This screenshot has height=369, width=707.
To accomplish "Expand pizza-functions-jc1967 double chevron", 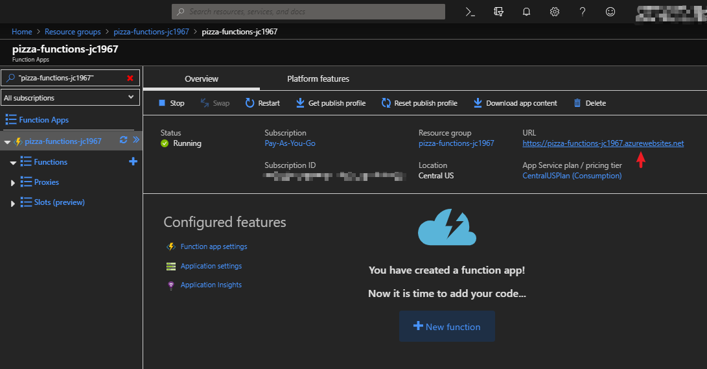I will point(135,140).
